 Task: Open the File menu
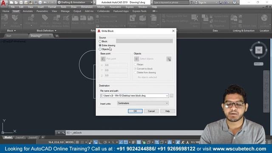coord(13,7)
